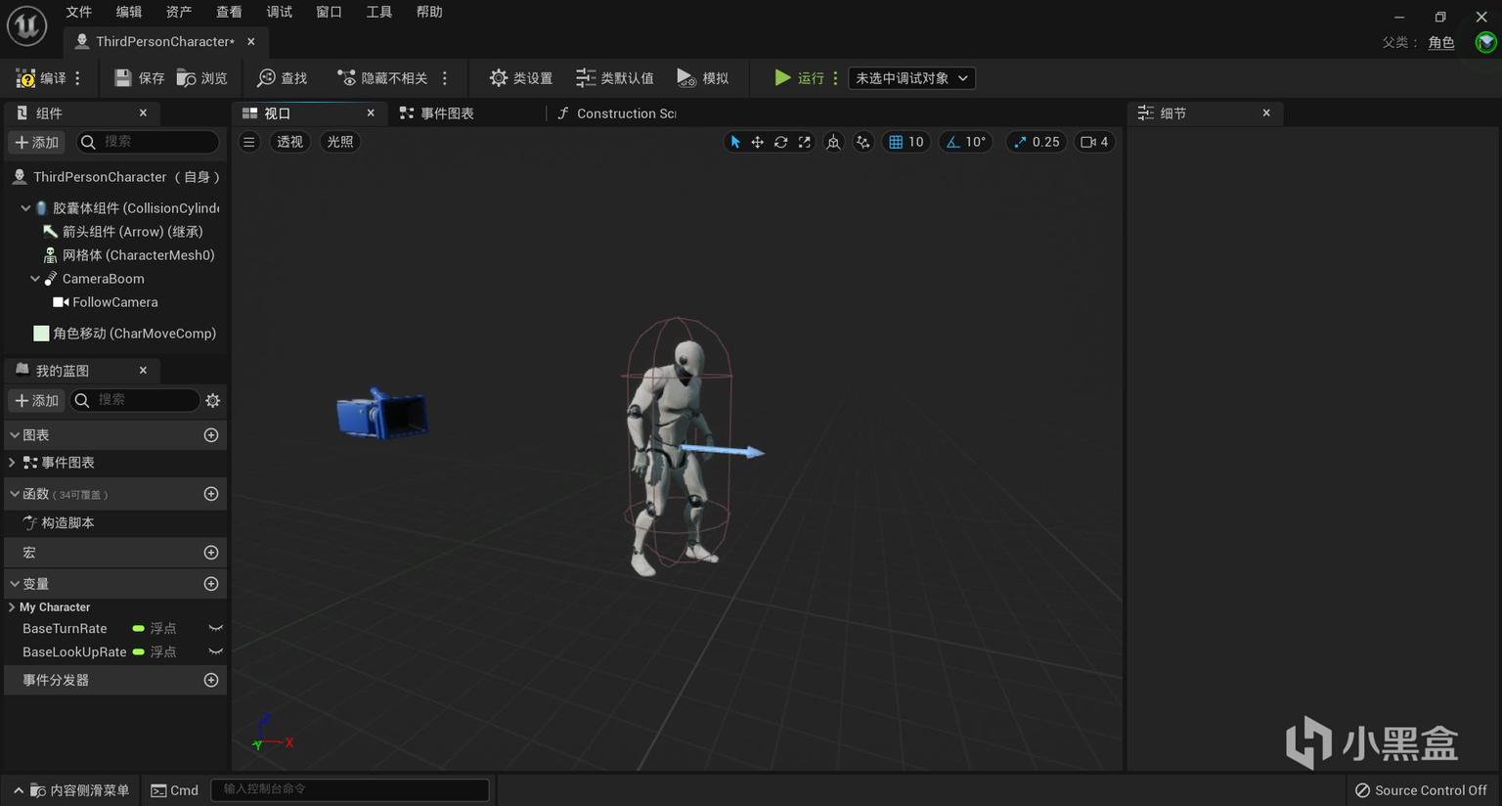Save the blueprint with the floppy disk icon
This screenshot has width=1502, height=806.
pyautogui.click(x=123, y=78)
